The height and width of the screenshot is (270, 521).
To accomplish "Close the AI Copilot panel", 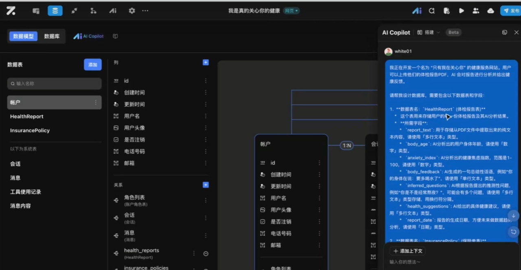I will point(517,32).
